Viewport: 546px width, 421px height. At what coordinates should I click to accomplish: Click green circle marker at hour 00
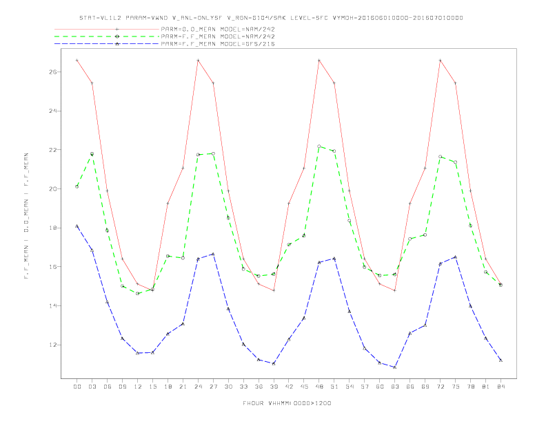(77, 186)
